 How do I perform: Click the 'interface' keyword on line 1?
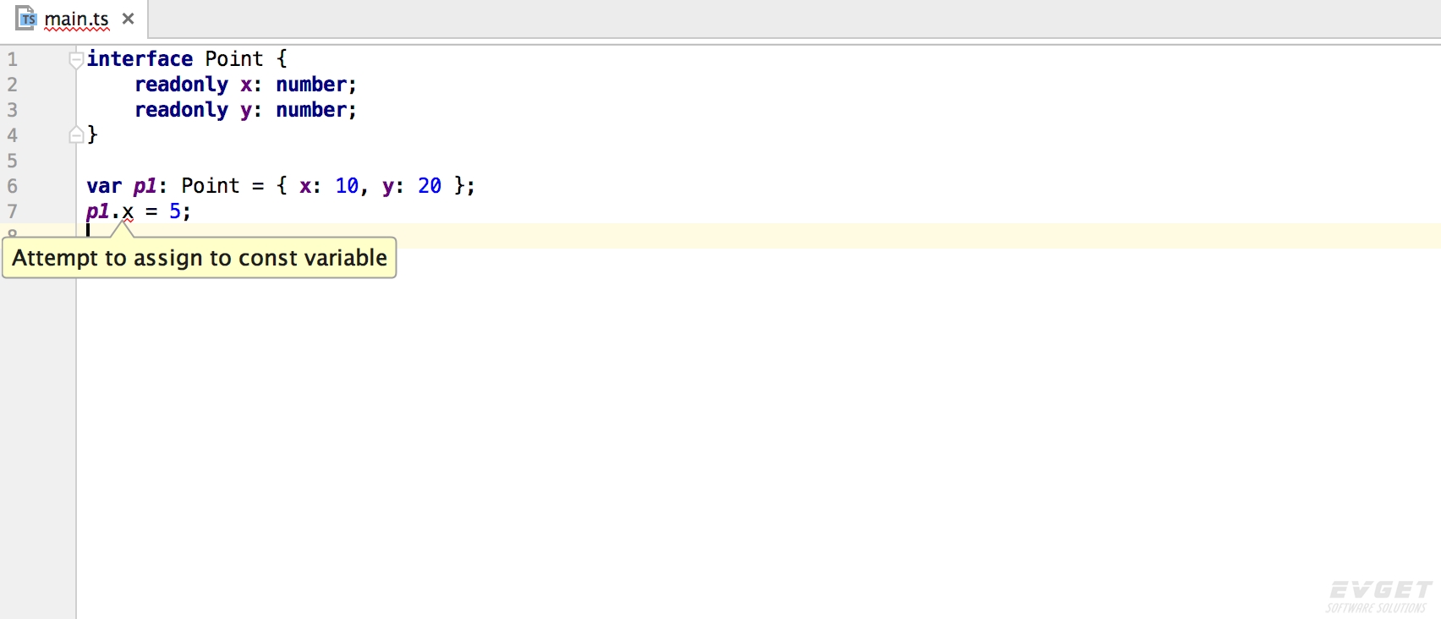coord(140,59)
